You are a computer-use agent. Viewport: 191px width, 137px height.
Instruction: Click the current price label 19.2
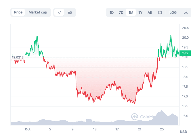(x=185, y=53)
